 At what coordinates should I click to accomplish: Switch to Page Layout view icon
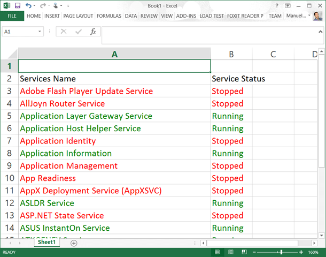pyautogui.click(x=231, y=252)
